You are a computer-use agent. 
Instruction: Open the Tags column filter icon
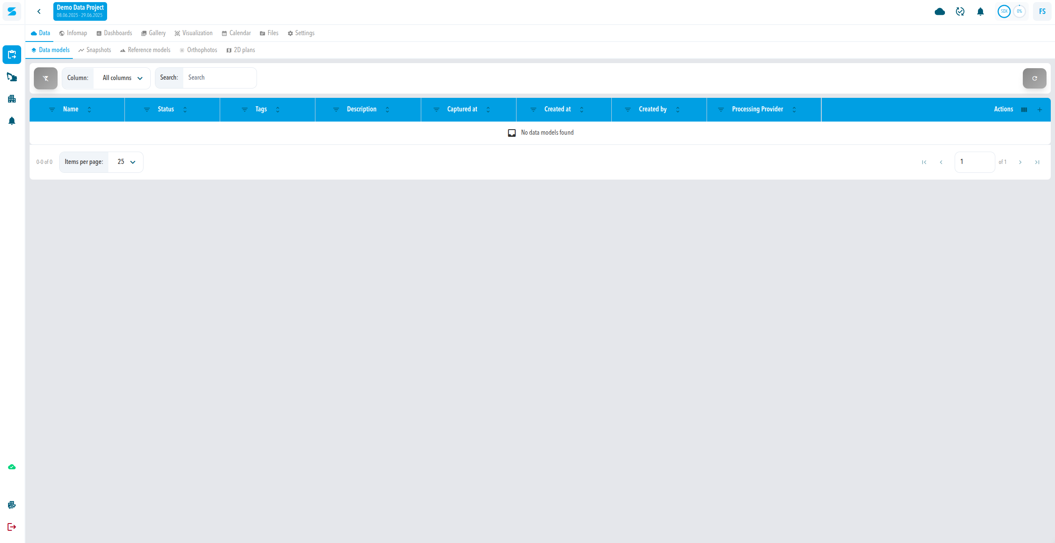tap(245, 110)
